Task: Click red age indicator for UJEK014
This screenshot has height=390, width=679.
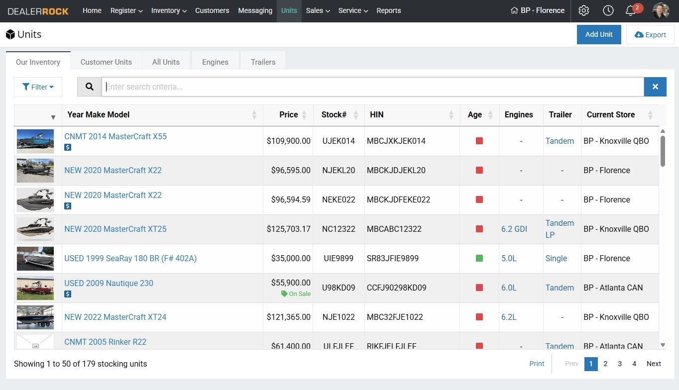Action: pyautogui.click(x=479, y=141)
